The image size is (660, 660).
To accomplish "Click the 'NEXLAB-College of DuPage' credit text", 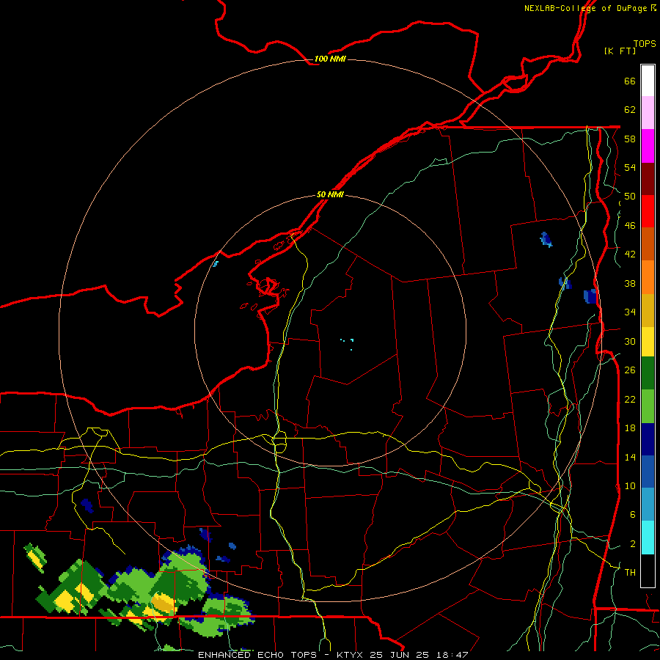I will click(585, 8).
